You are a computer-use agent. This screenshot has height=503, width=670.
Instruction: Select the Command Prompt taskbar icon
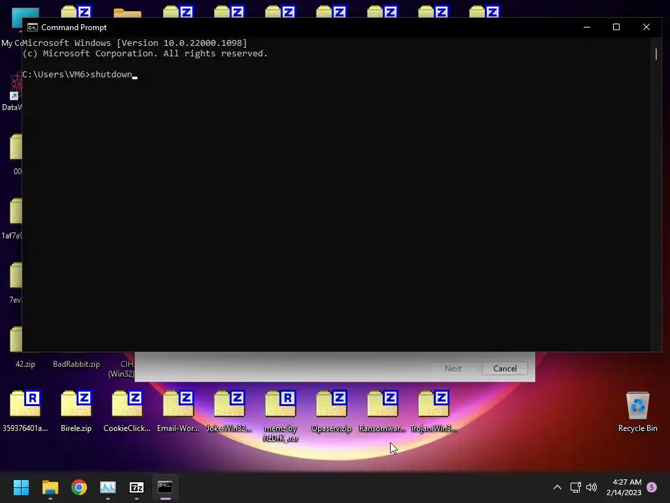[165, 487]
